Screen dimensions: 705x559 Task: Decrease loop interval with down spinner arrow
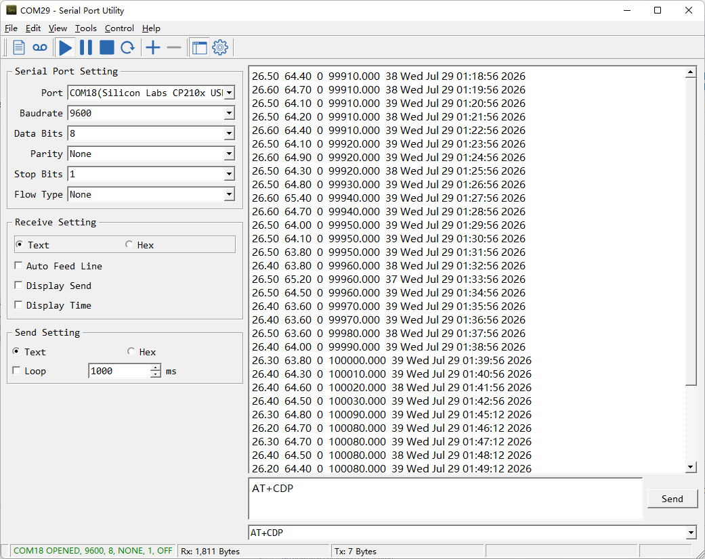click(x=155, y=374)
